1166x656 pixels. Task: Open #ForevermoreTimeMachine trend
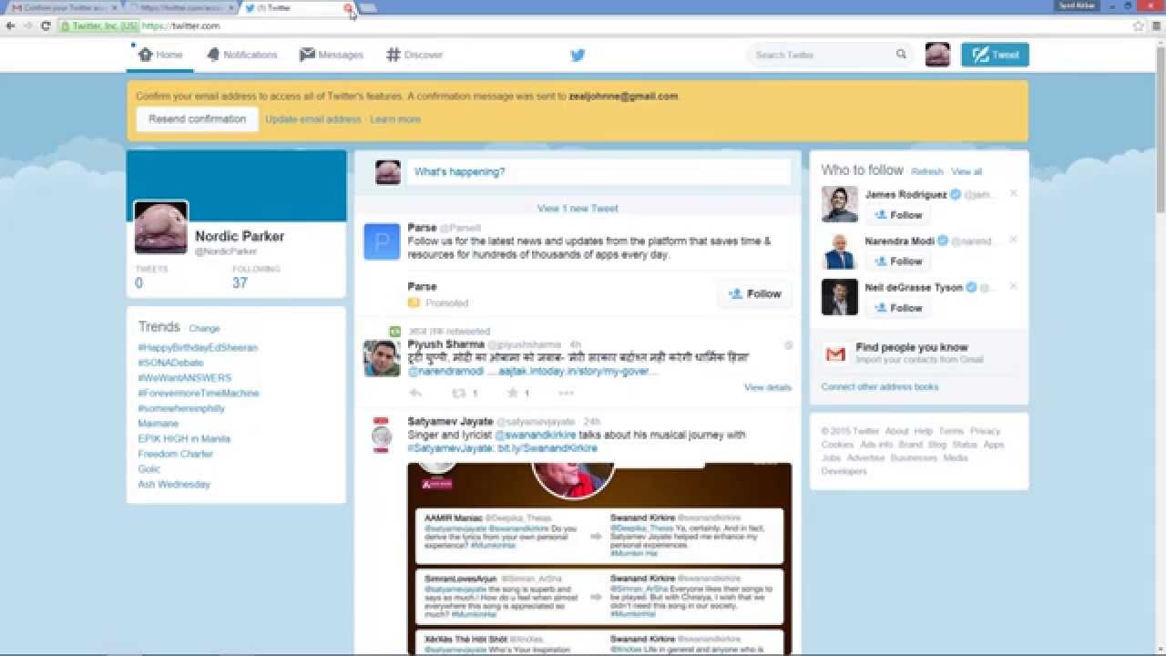[x=199, y=394]
